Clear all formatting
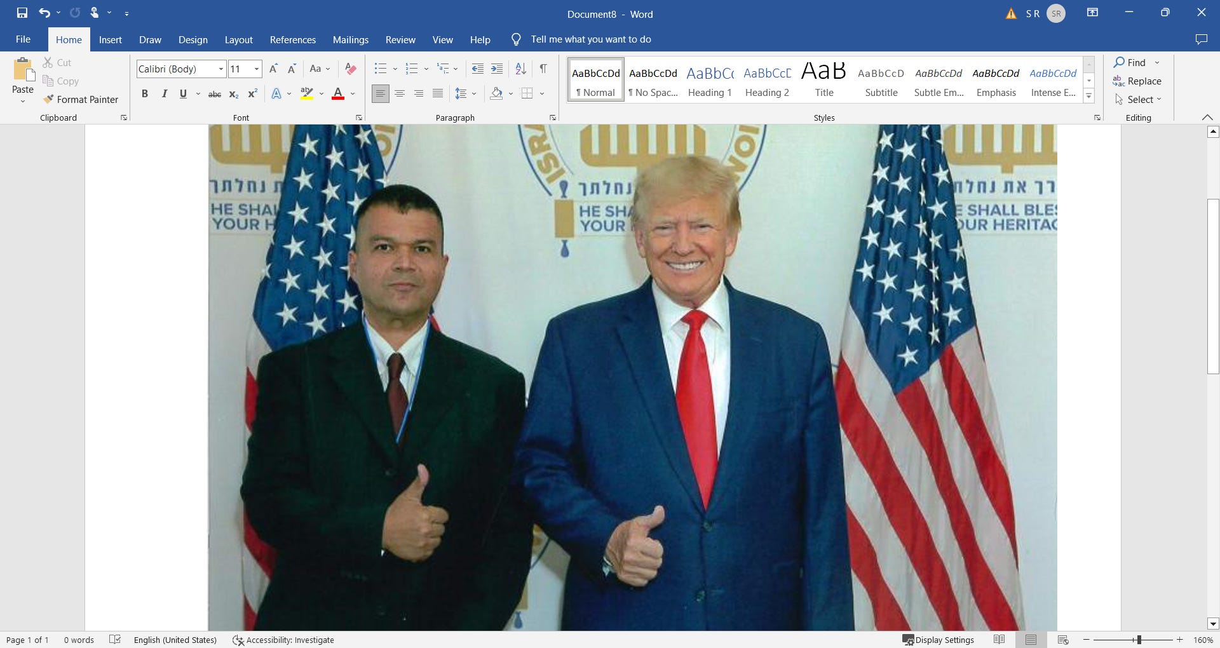 click(350, 69)
